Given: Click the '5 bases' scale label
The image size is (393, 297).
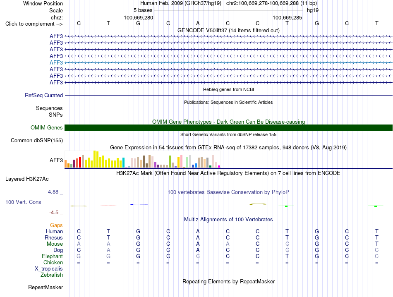Looking at the screenshot, I should click(x=143, y=10).
